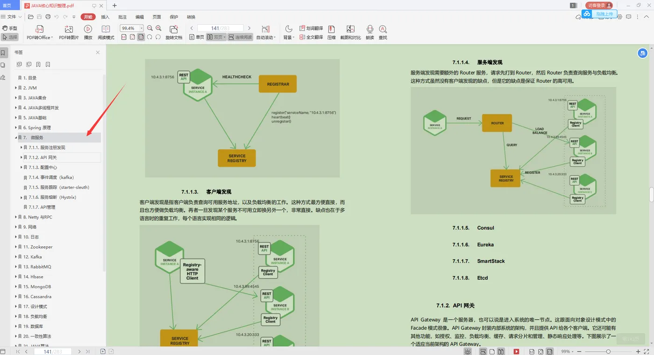The image size is (654, 355).
Task: Open the 页面 page tab
Action: [156, 17]
